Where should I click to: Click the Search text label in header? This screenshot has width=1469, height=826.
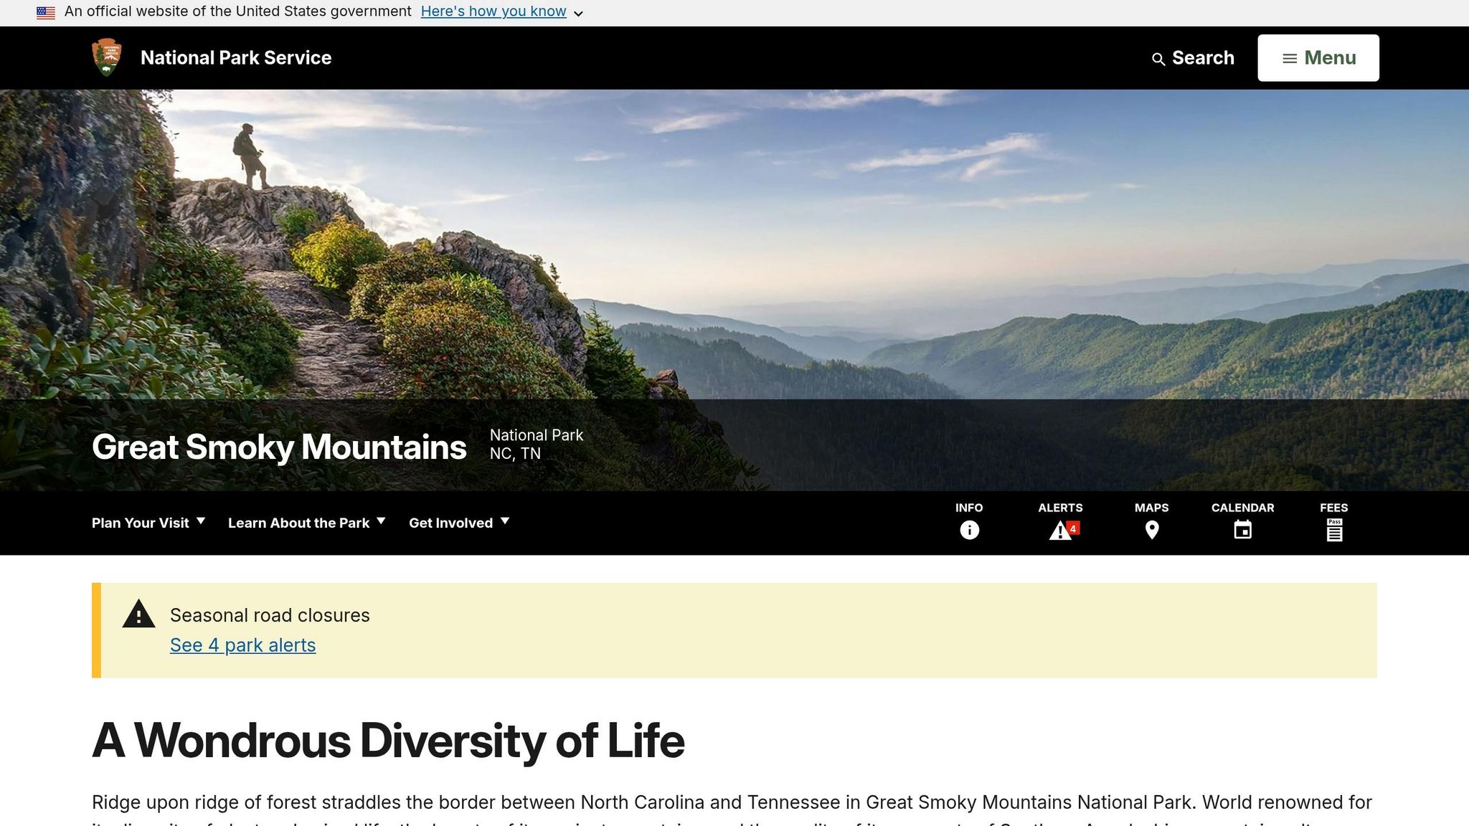coord(1203,58)
